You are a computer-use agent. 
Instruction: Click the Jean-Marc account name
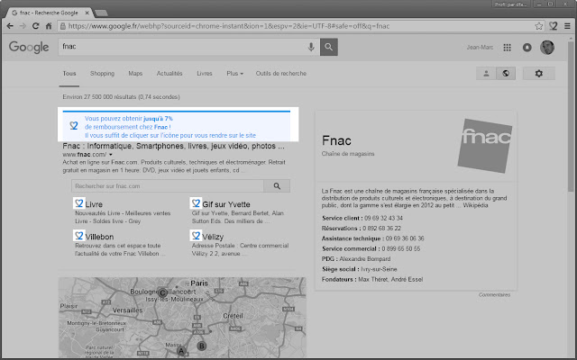coord(480,48)
